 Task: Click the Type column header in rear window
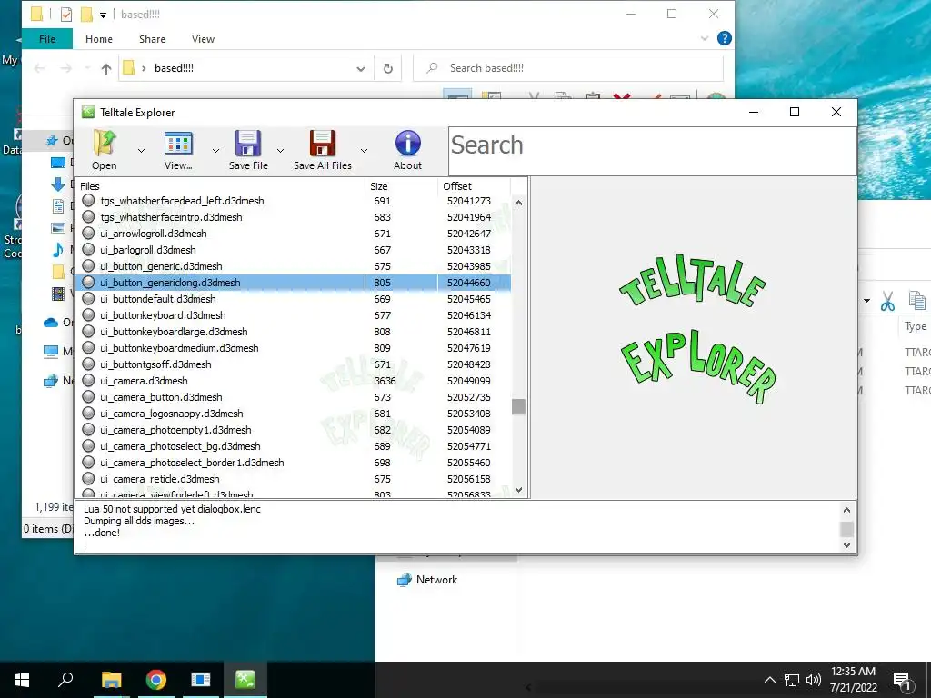tap(915, 326)
